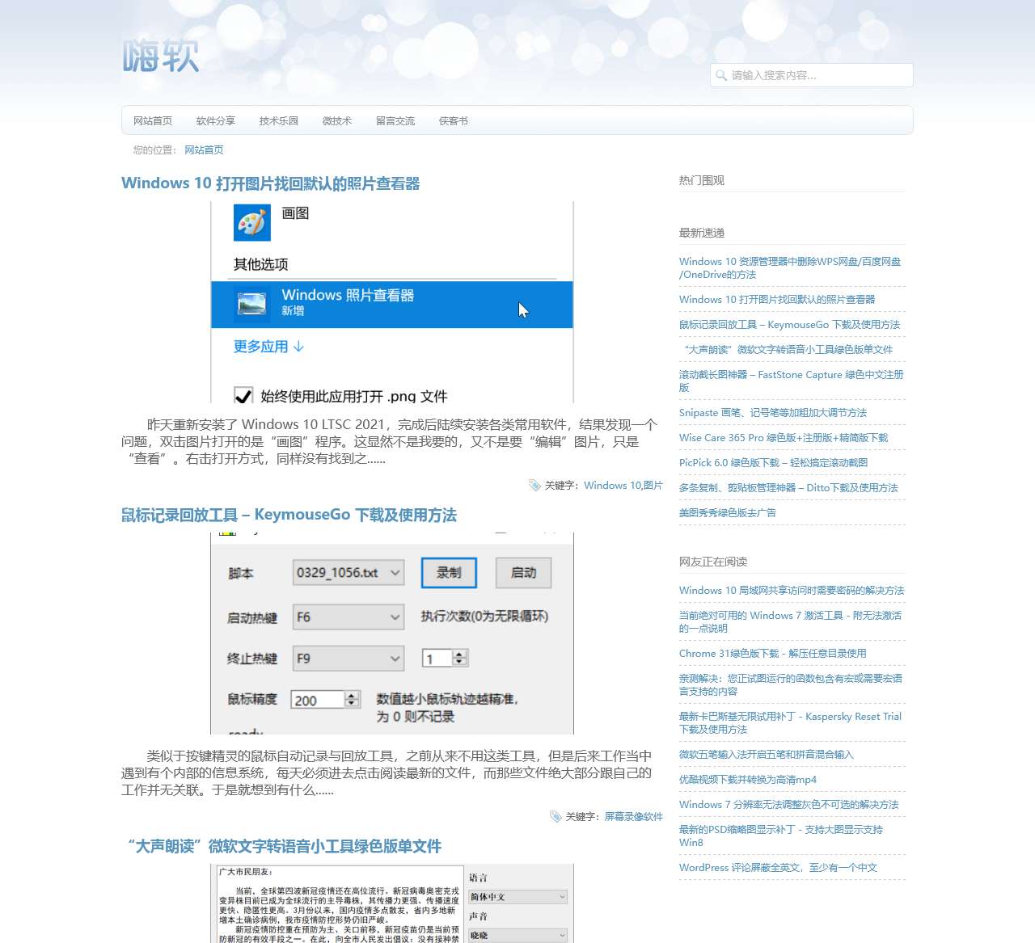Open sidebar link Windows 10 打开图片找回默认的照片查看器
This screenshot has width=1035, height=943.
click(777, 299)
